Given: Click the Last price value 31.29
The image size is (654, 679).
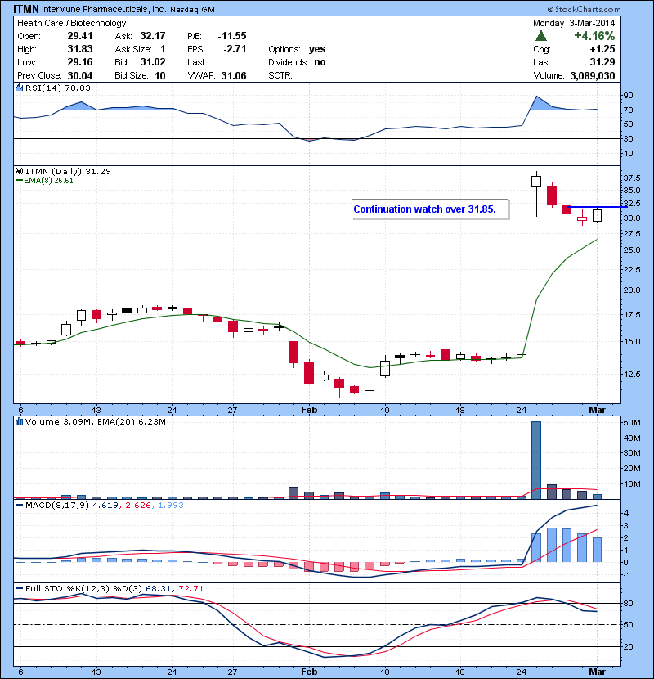Looking at the screenshot, I should [602, 62].
